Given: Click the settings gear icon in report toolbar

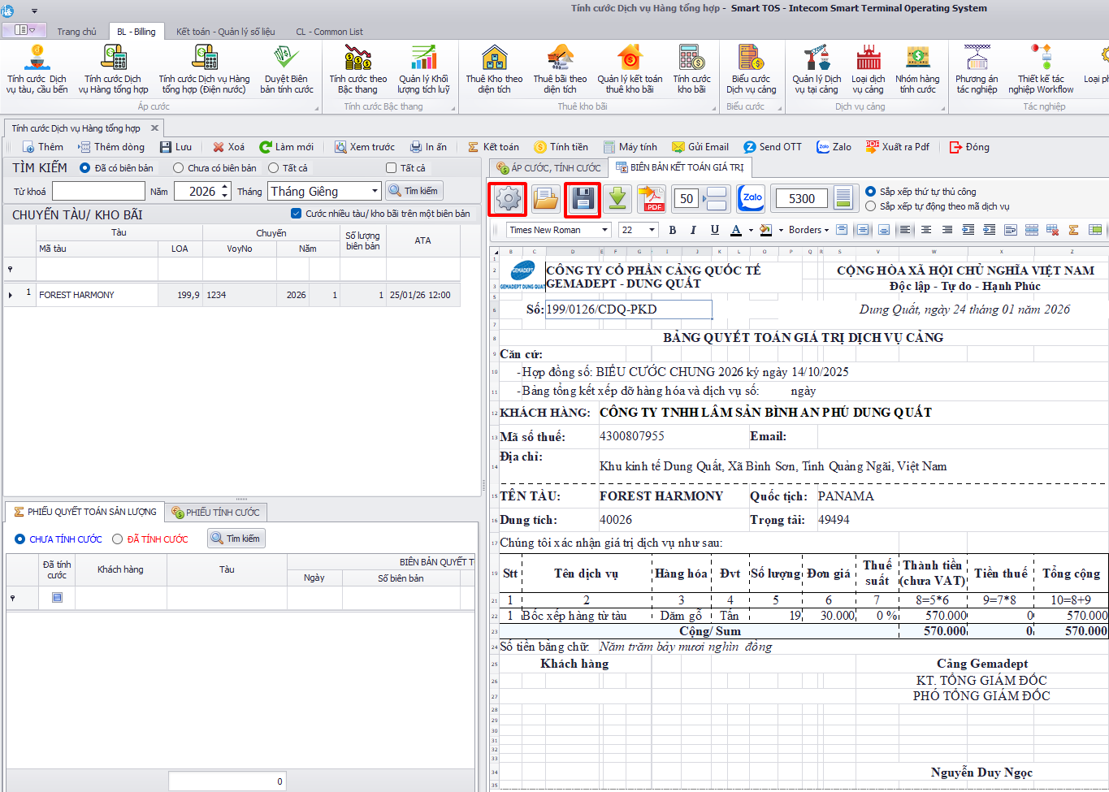Looking at the screenshot, I should point(508,199).
